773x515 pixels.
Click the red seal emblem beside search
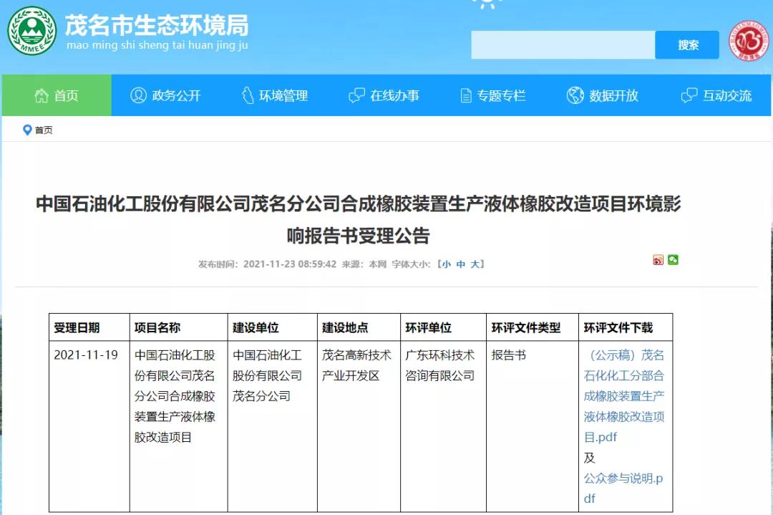(x=749, y=41)
